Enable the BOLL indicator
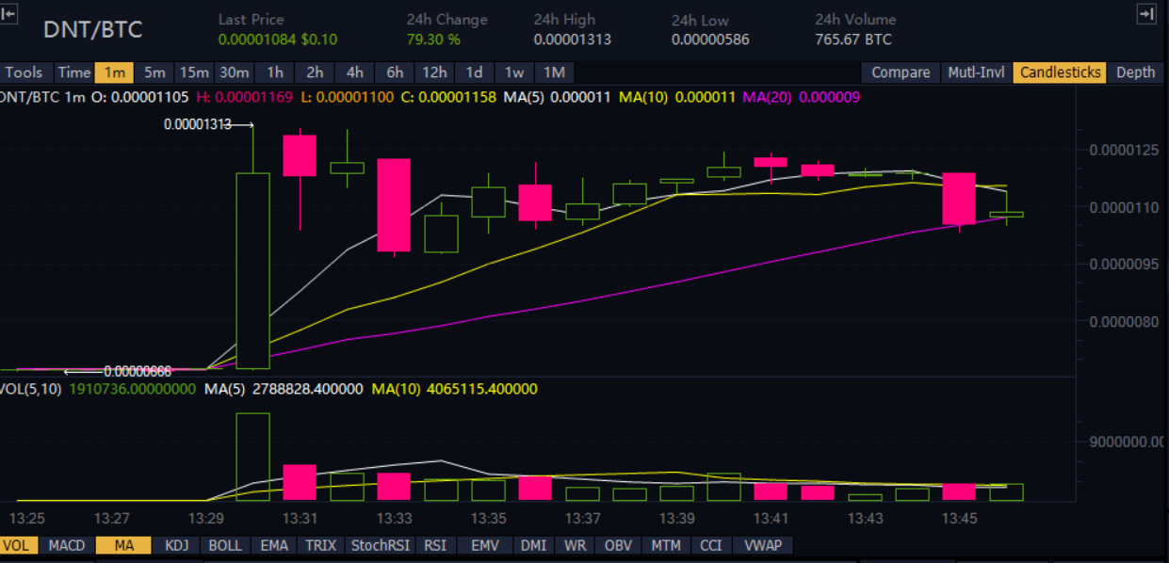 pos(225,545)
